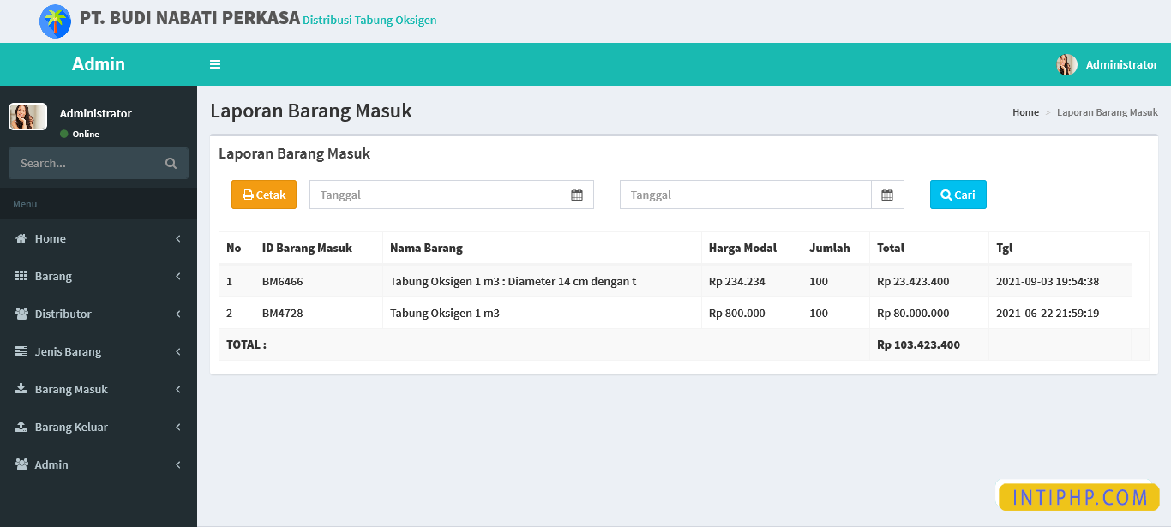Select Barang Keluar in the sidebar
The height and width of the screenshot is (527, 1171).
pyautogui.click(x=71, y=427)
